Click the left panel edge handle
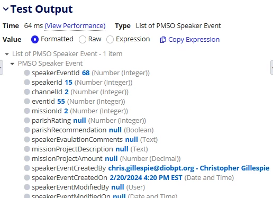Viewport: 273px width, 198px height. pos(1,67)
